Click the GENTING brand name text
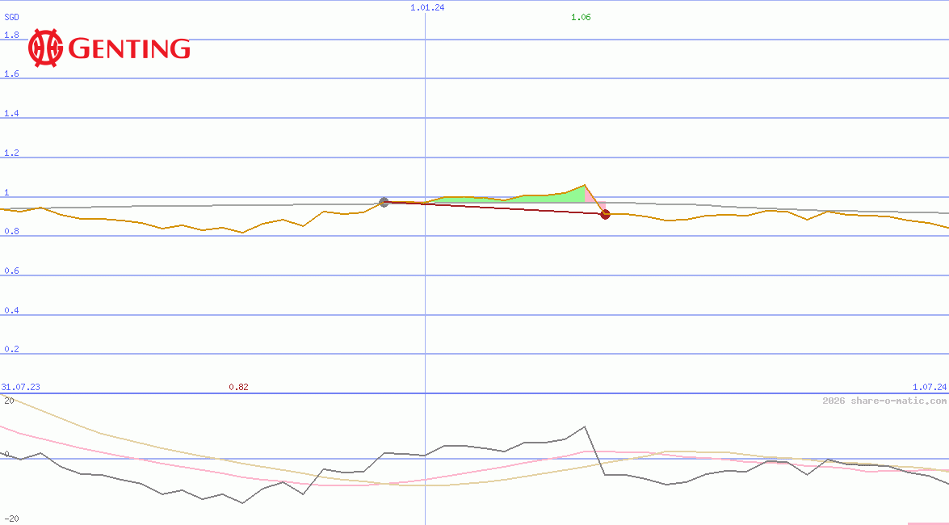949x525 pixels. pos(129,48)
